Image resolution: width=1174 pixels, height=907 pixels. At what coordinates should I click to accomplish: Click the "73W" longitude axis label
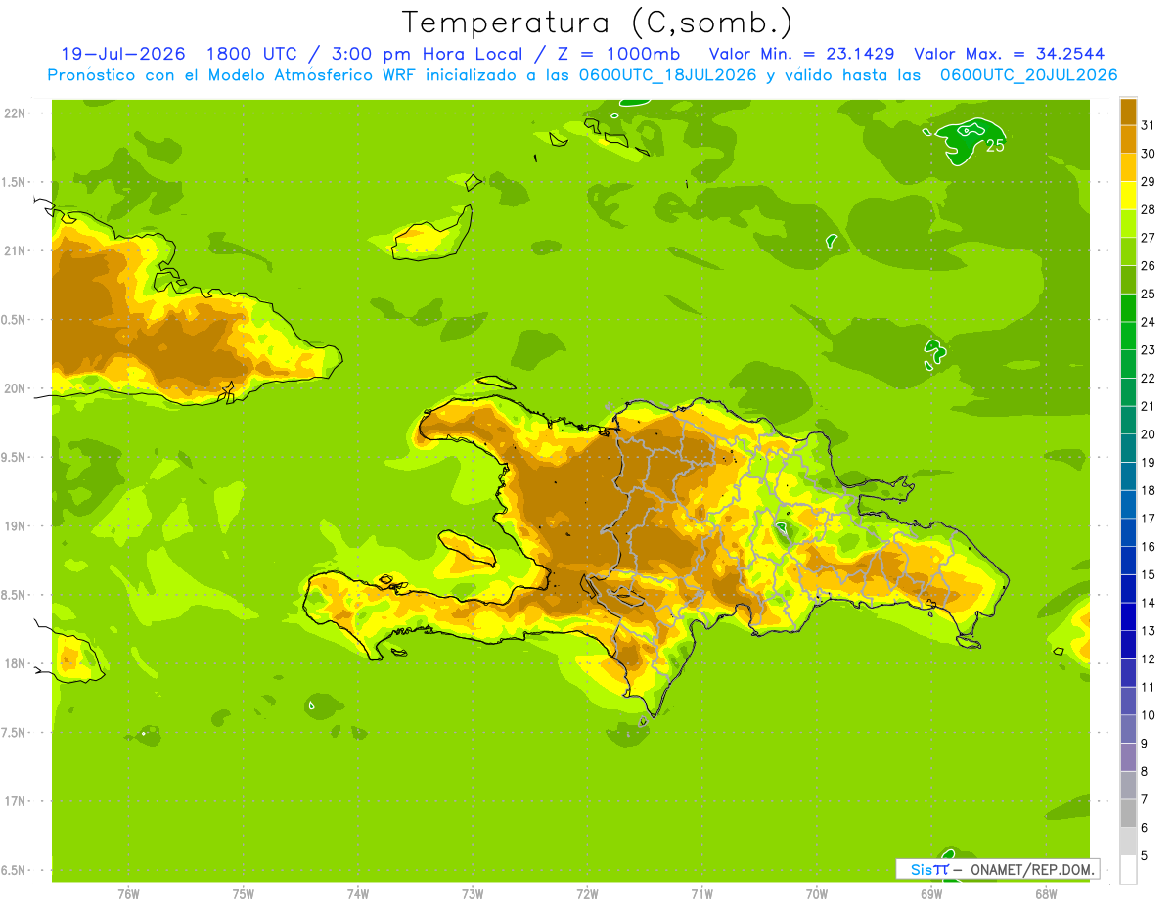click(473, 894)
